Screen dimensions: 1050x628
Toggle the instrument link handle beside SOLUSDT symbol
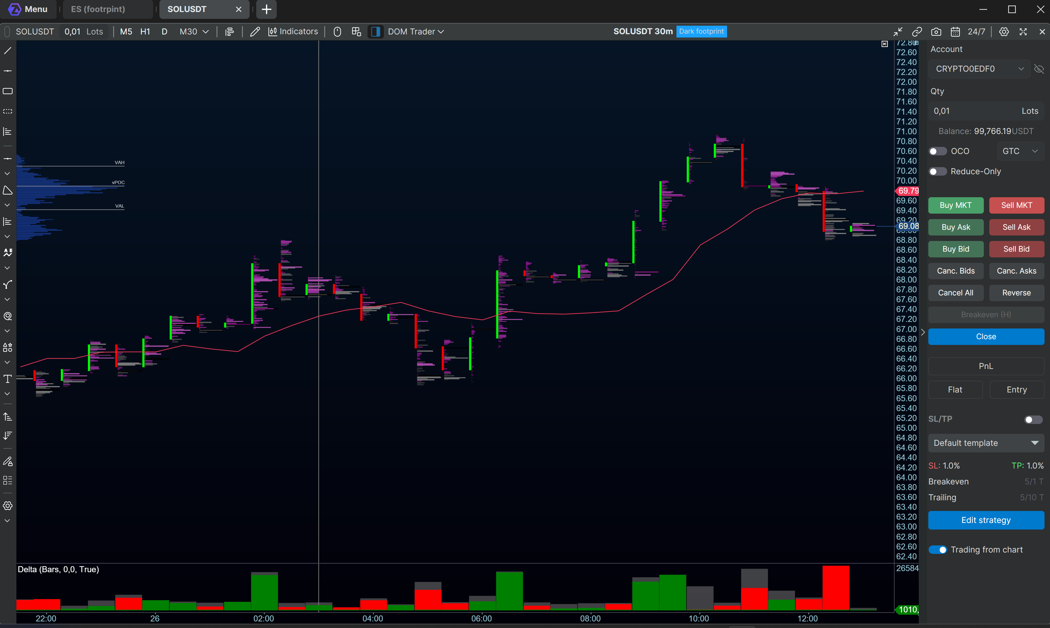(7, 32)
